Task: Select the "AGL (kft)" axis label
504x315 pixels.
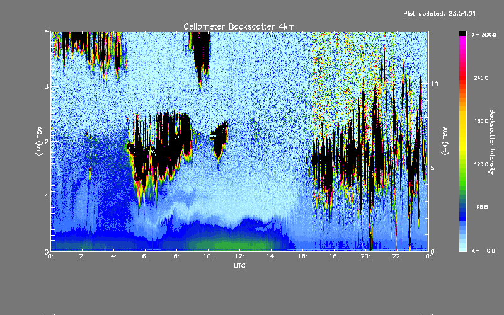Action: coord(445,141)
